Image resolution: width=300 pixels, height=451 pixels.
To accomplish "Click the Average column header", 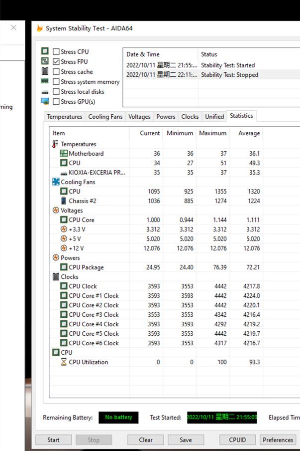I will coord(249,133).
